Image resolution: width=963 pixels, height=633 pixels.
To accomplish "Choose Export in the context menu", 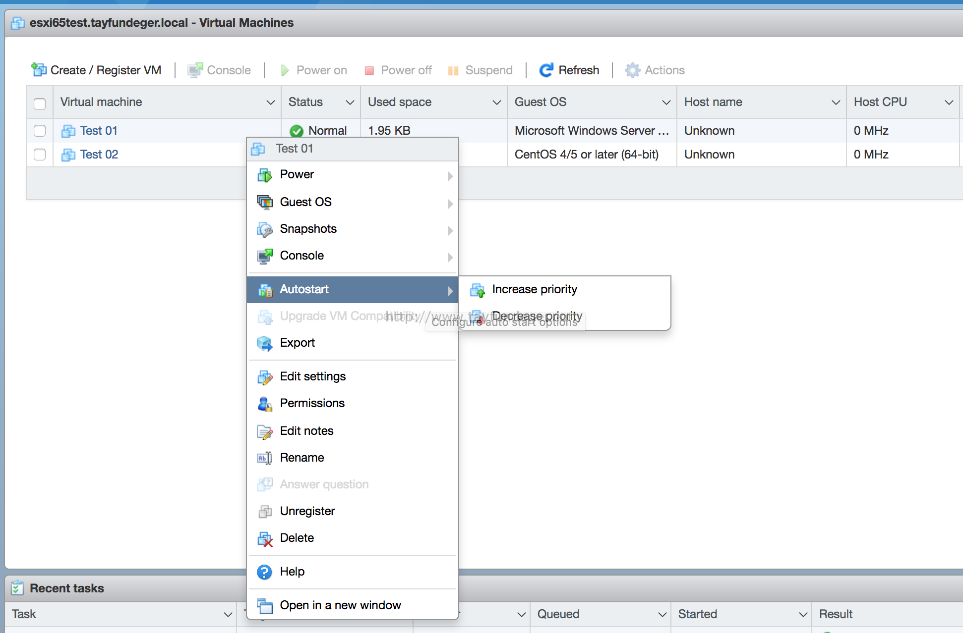I will click(x=353, y=343).
